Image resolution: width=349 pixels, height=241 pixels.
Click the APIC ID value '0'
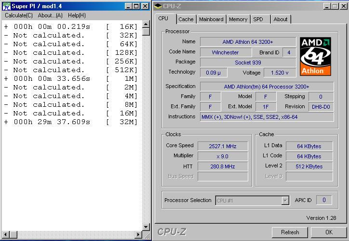click(324, 200)
